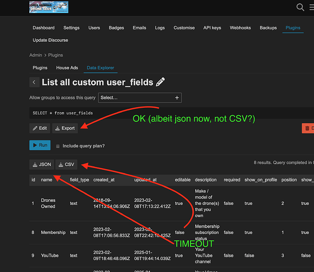314x272 pixels.
Task: Open the Settings admin tab
Action: [x=71, y=28]
